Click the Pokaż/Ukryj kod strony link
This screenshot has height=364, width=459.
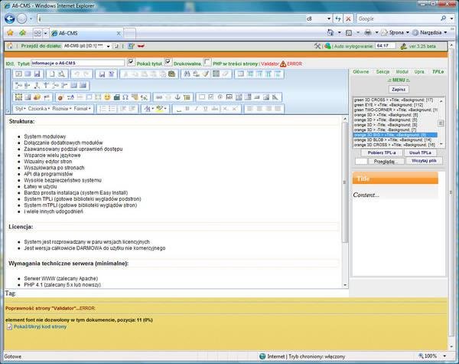[40, 326]
